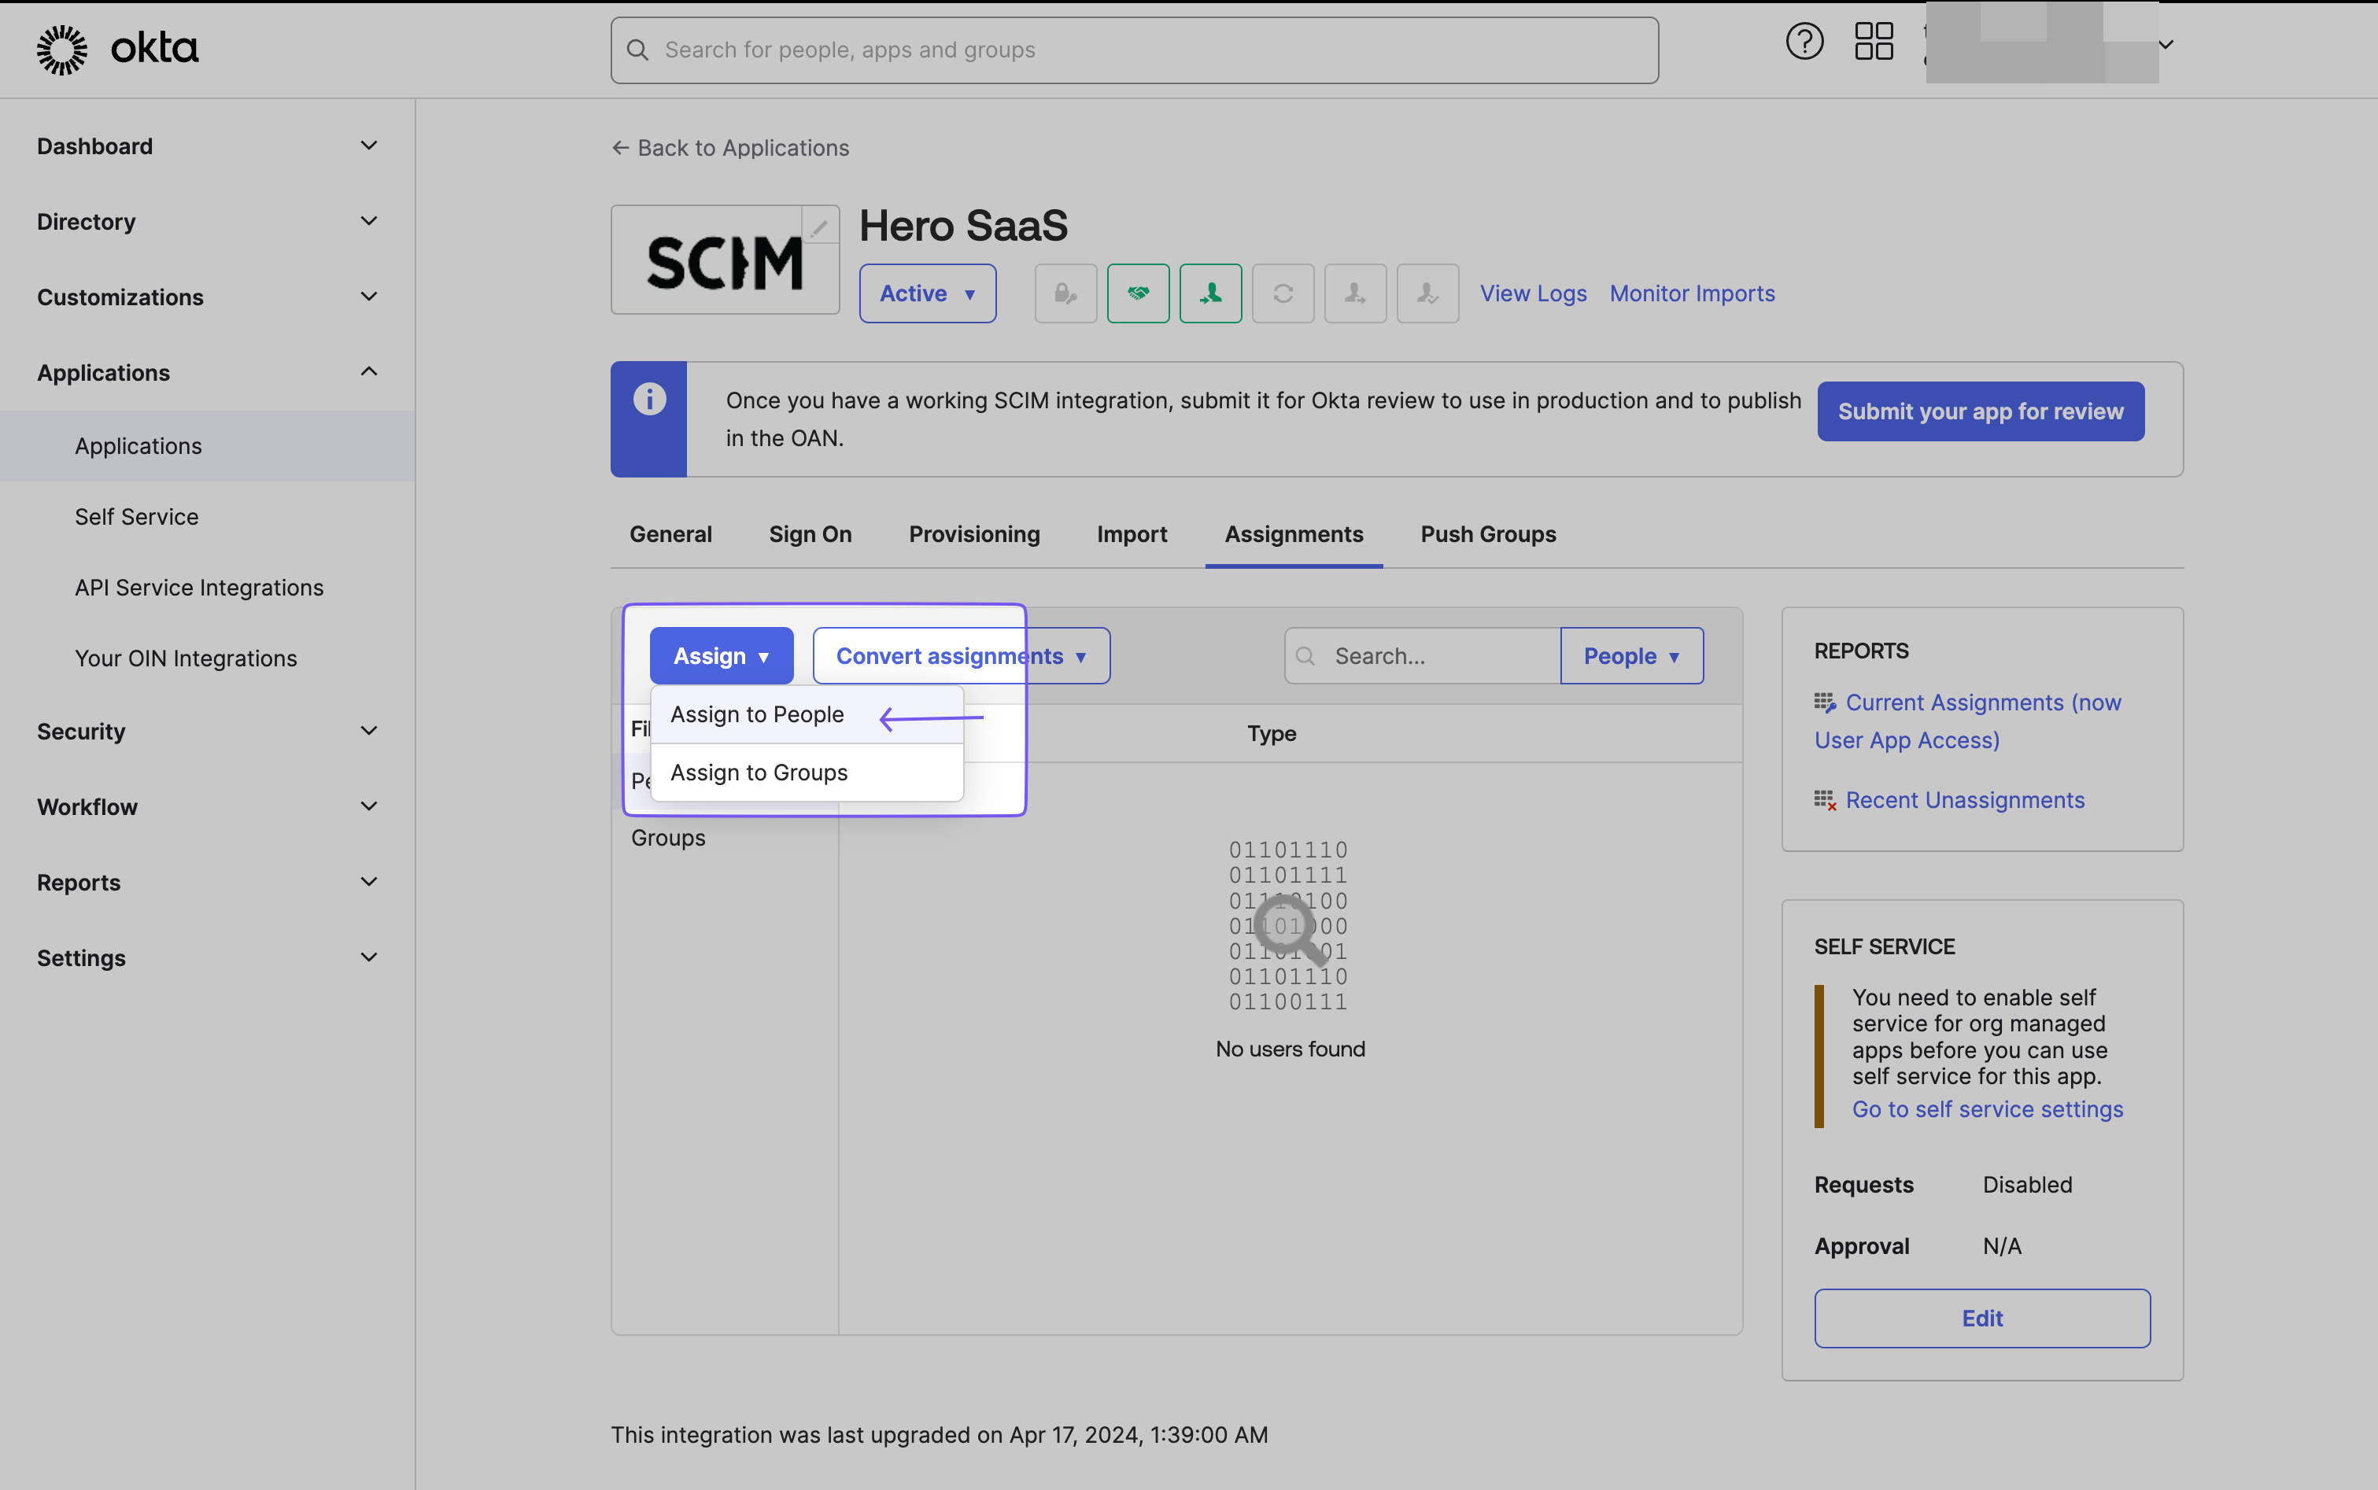
Task: Click the green import-user icon
Action: coord(1209,293)
